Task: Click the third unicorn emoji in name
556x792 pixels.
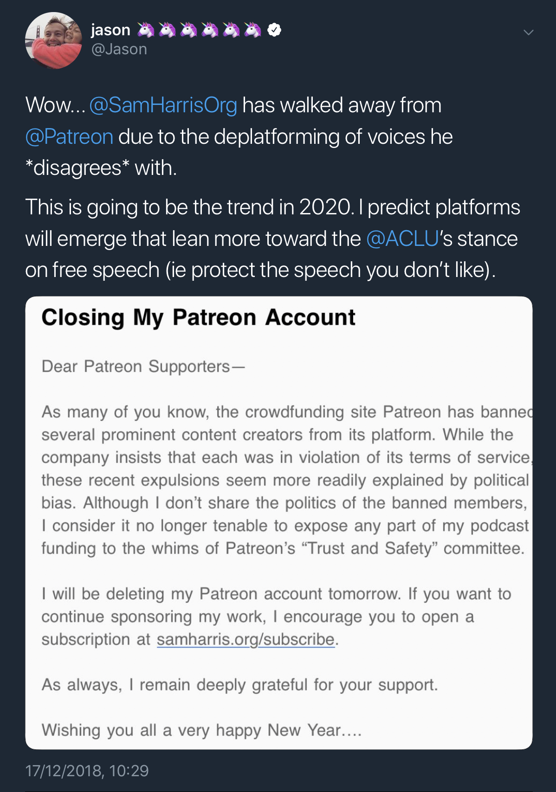Action: pyautogui.click(x=188, y=30)
